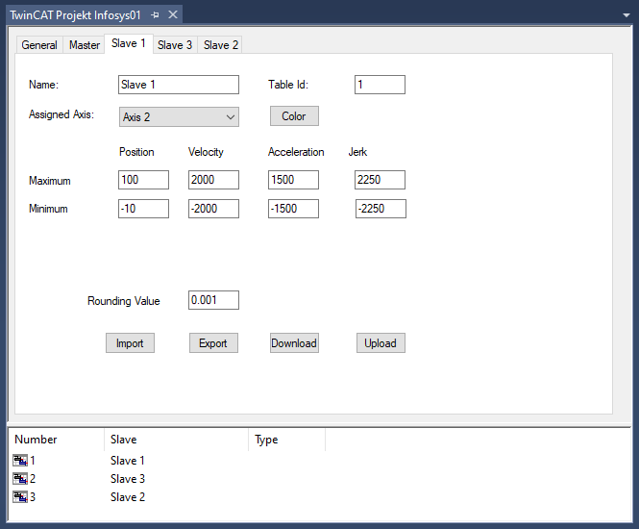This screenshot has width=639, height=529.
Task: Open the window list dropdown arrow
Action: (627, 15)
